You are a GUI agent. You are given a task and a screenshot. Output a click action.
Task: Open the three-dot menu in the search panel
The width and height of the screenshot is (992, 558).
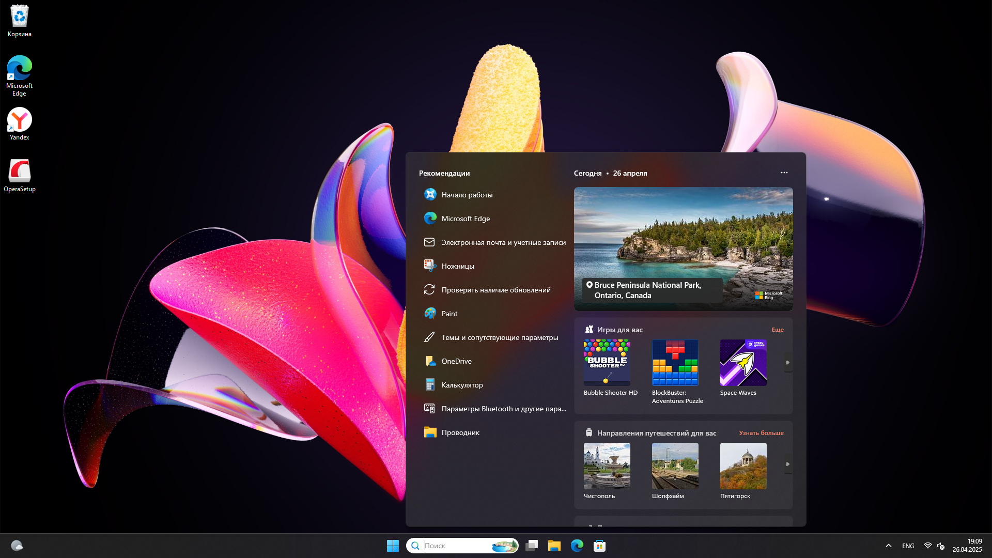coord(784,173)
